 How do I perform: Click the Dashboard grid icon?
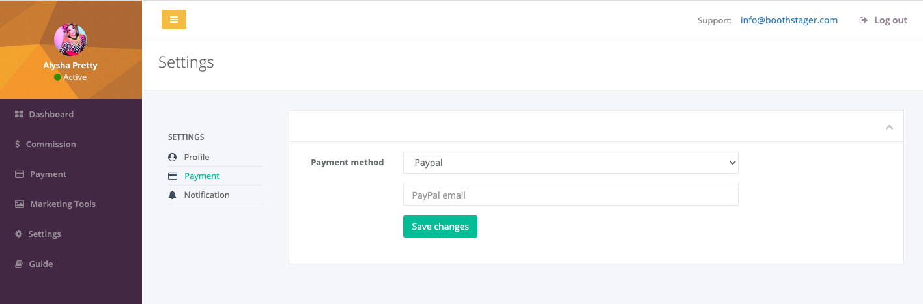19,114
